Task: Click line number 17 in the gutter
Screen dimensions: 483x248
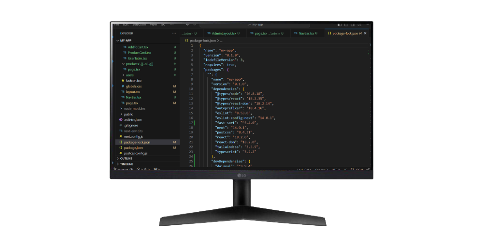Action: 191,123
